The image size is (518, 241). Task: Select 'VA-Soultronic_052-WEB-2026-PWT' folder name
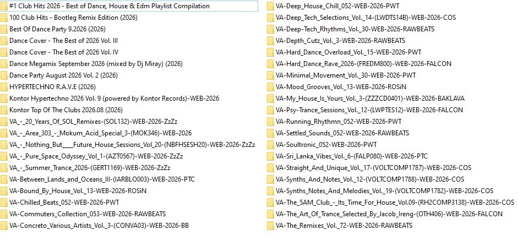[326, 145]
